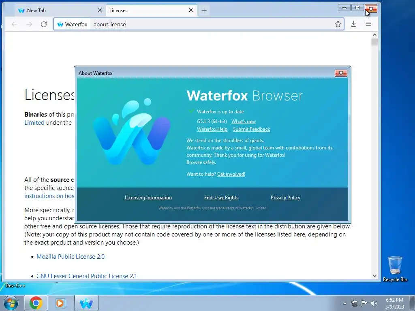The width and height of the screenshot is (415, 311).
Task: Open the End-User Rights link
Action: pyautogui.click(x=221, y=198)
